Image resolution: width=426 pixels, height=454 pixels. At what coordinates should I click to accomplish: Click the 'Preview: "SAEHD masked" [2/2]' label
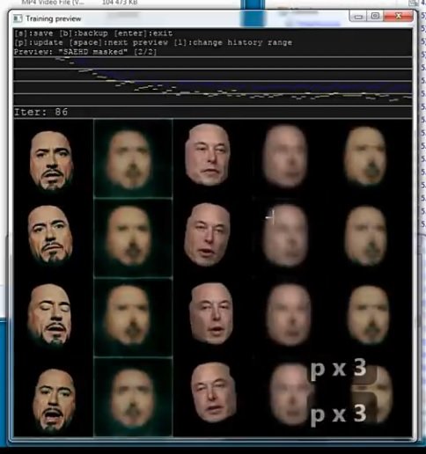click(x=85, y=52)
